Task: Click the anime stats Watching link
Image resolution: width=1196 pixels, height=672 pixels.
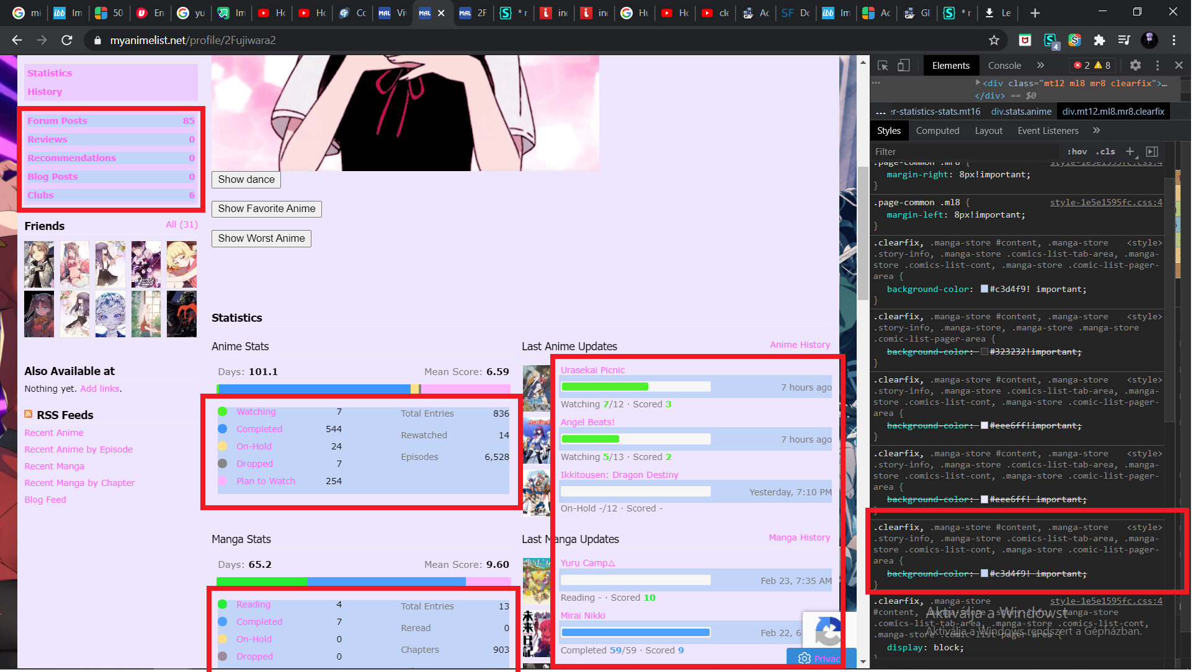Action: [256, 412]
